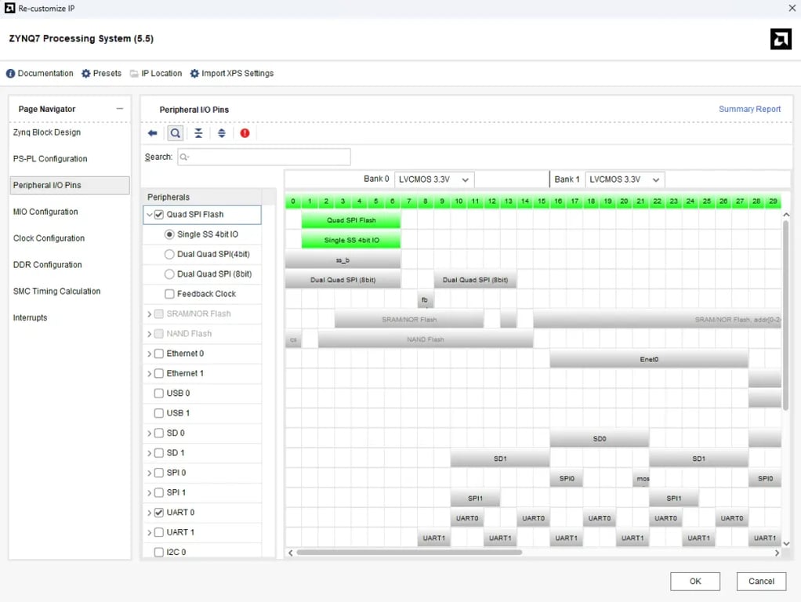Select Single SS 4bit IO radio button
Viewport: 801px width, 602px height.
click(169, 234)
